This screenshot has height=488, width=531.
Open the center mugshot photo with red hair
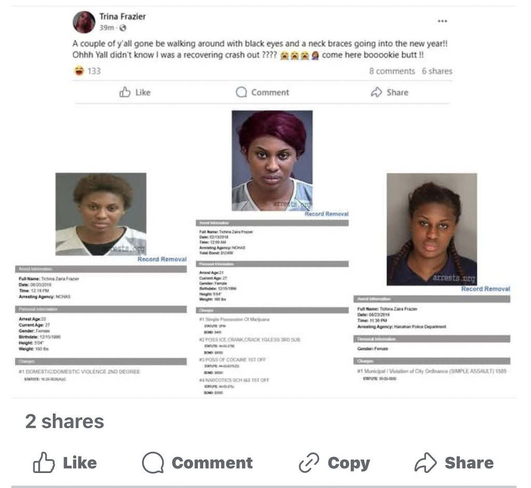coord(272,160)
